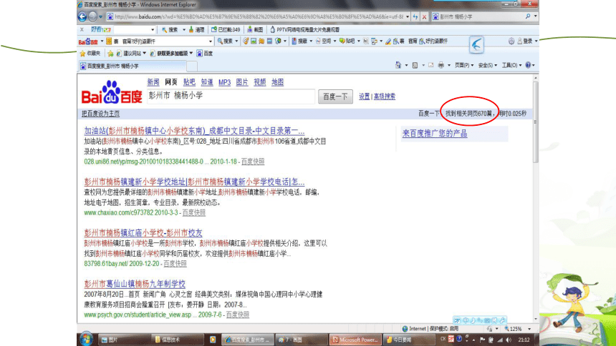Click the add-to-favorites star with arrow
This screenshot has height=346, width=616.
point(110,54)
